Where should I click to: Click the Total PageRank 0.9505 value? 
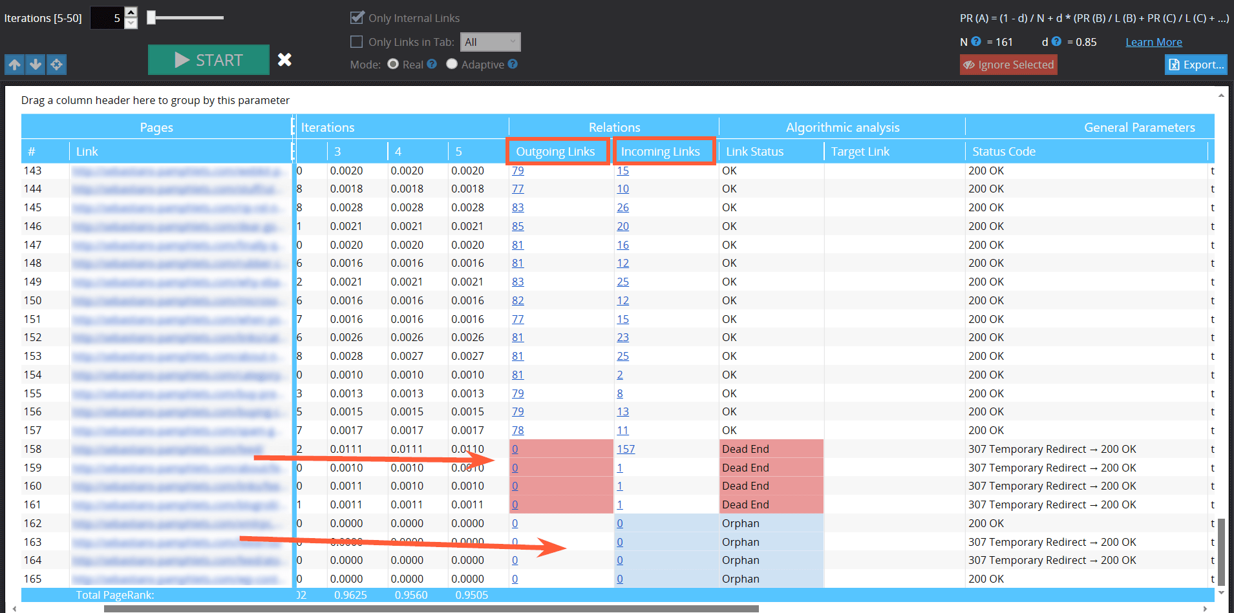click(x=471, y=595)
